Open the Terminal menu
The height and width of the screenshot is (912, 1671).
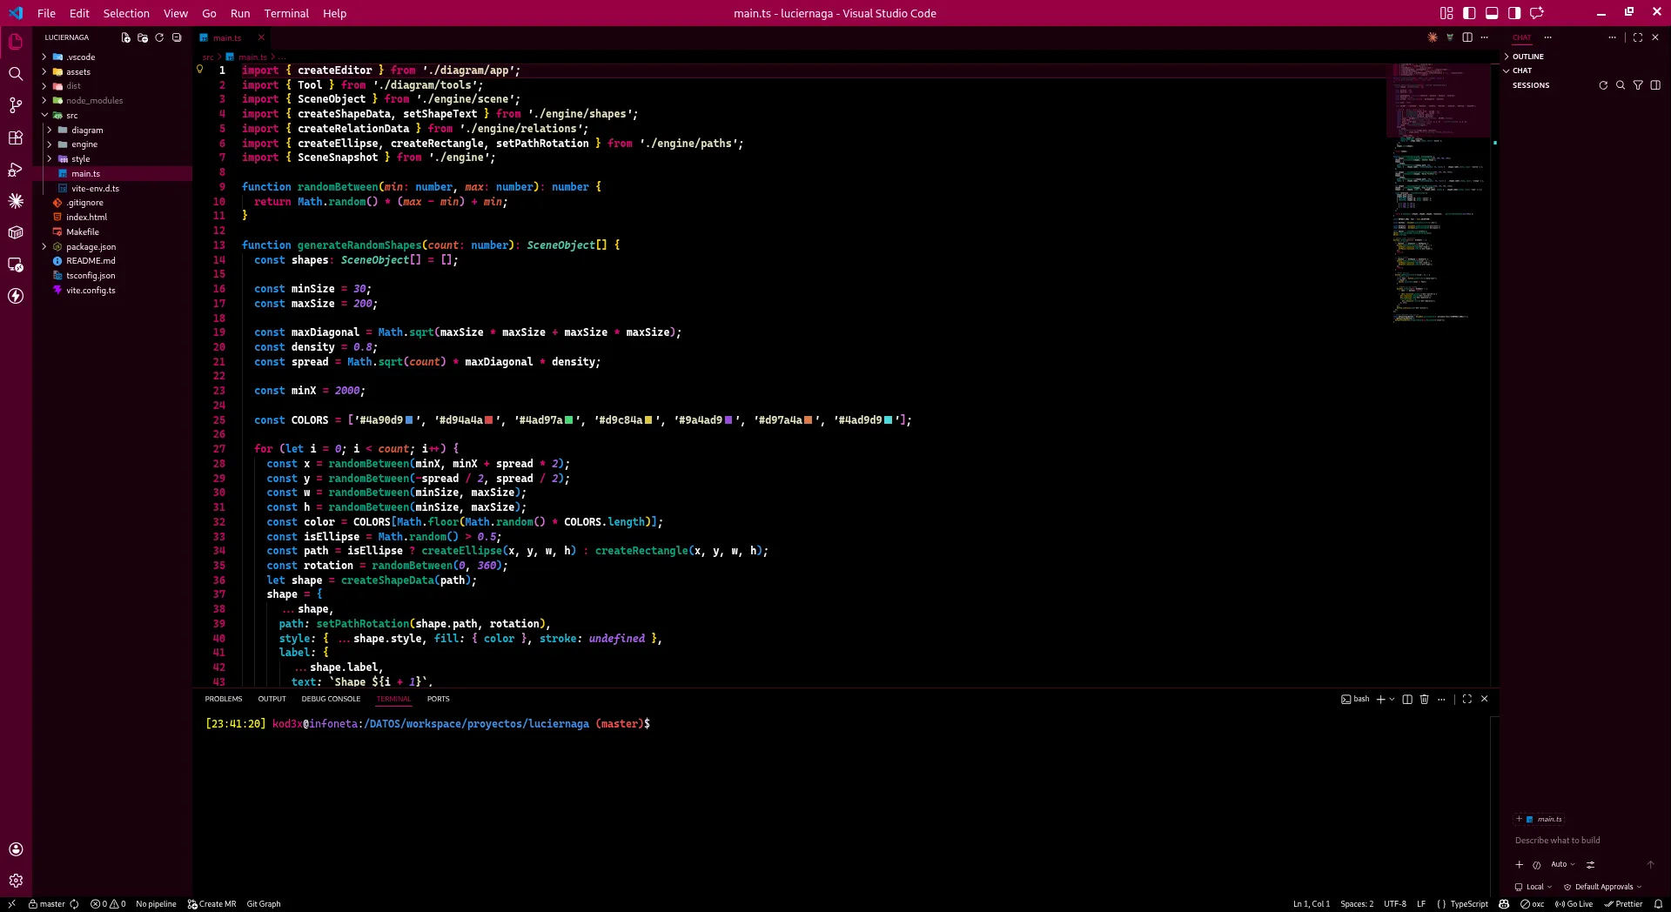click(x=286, y=13)
